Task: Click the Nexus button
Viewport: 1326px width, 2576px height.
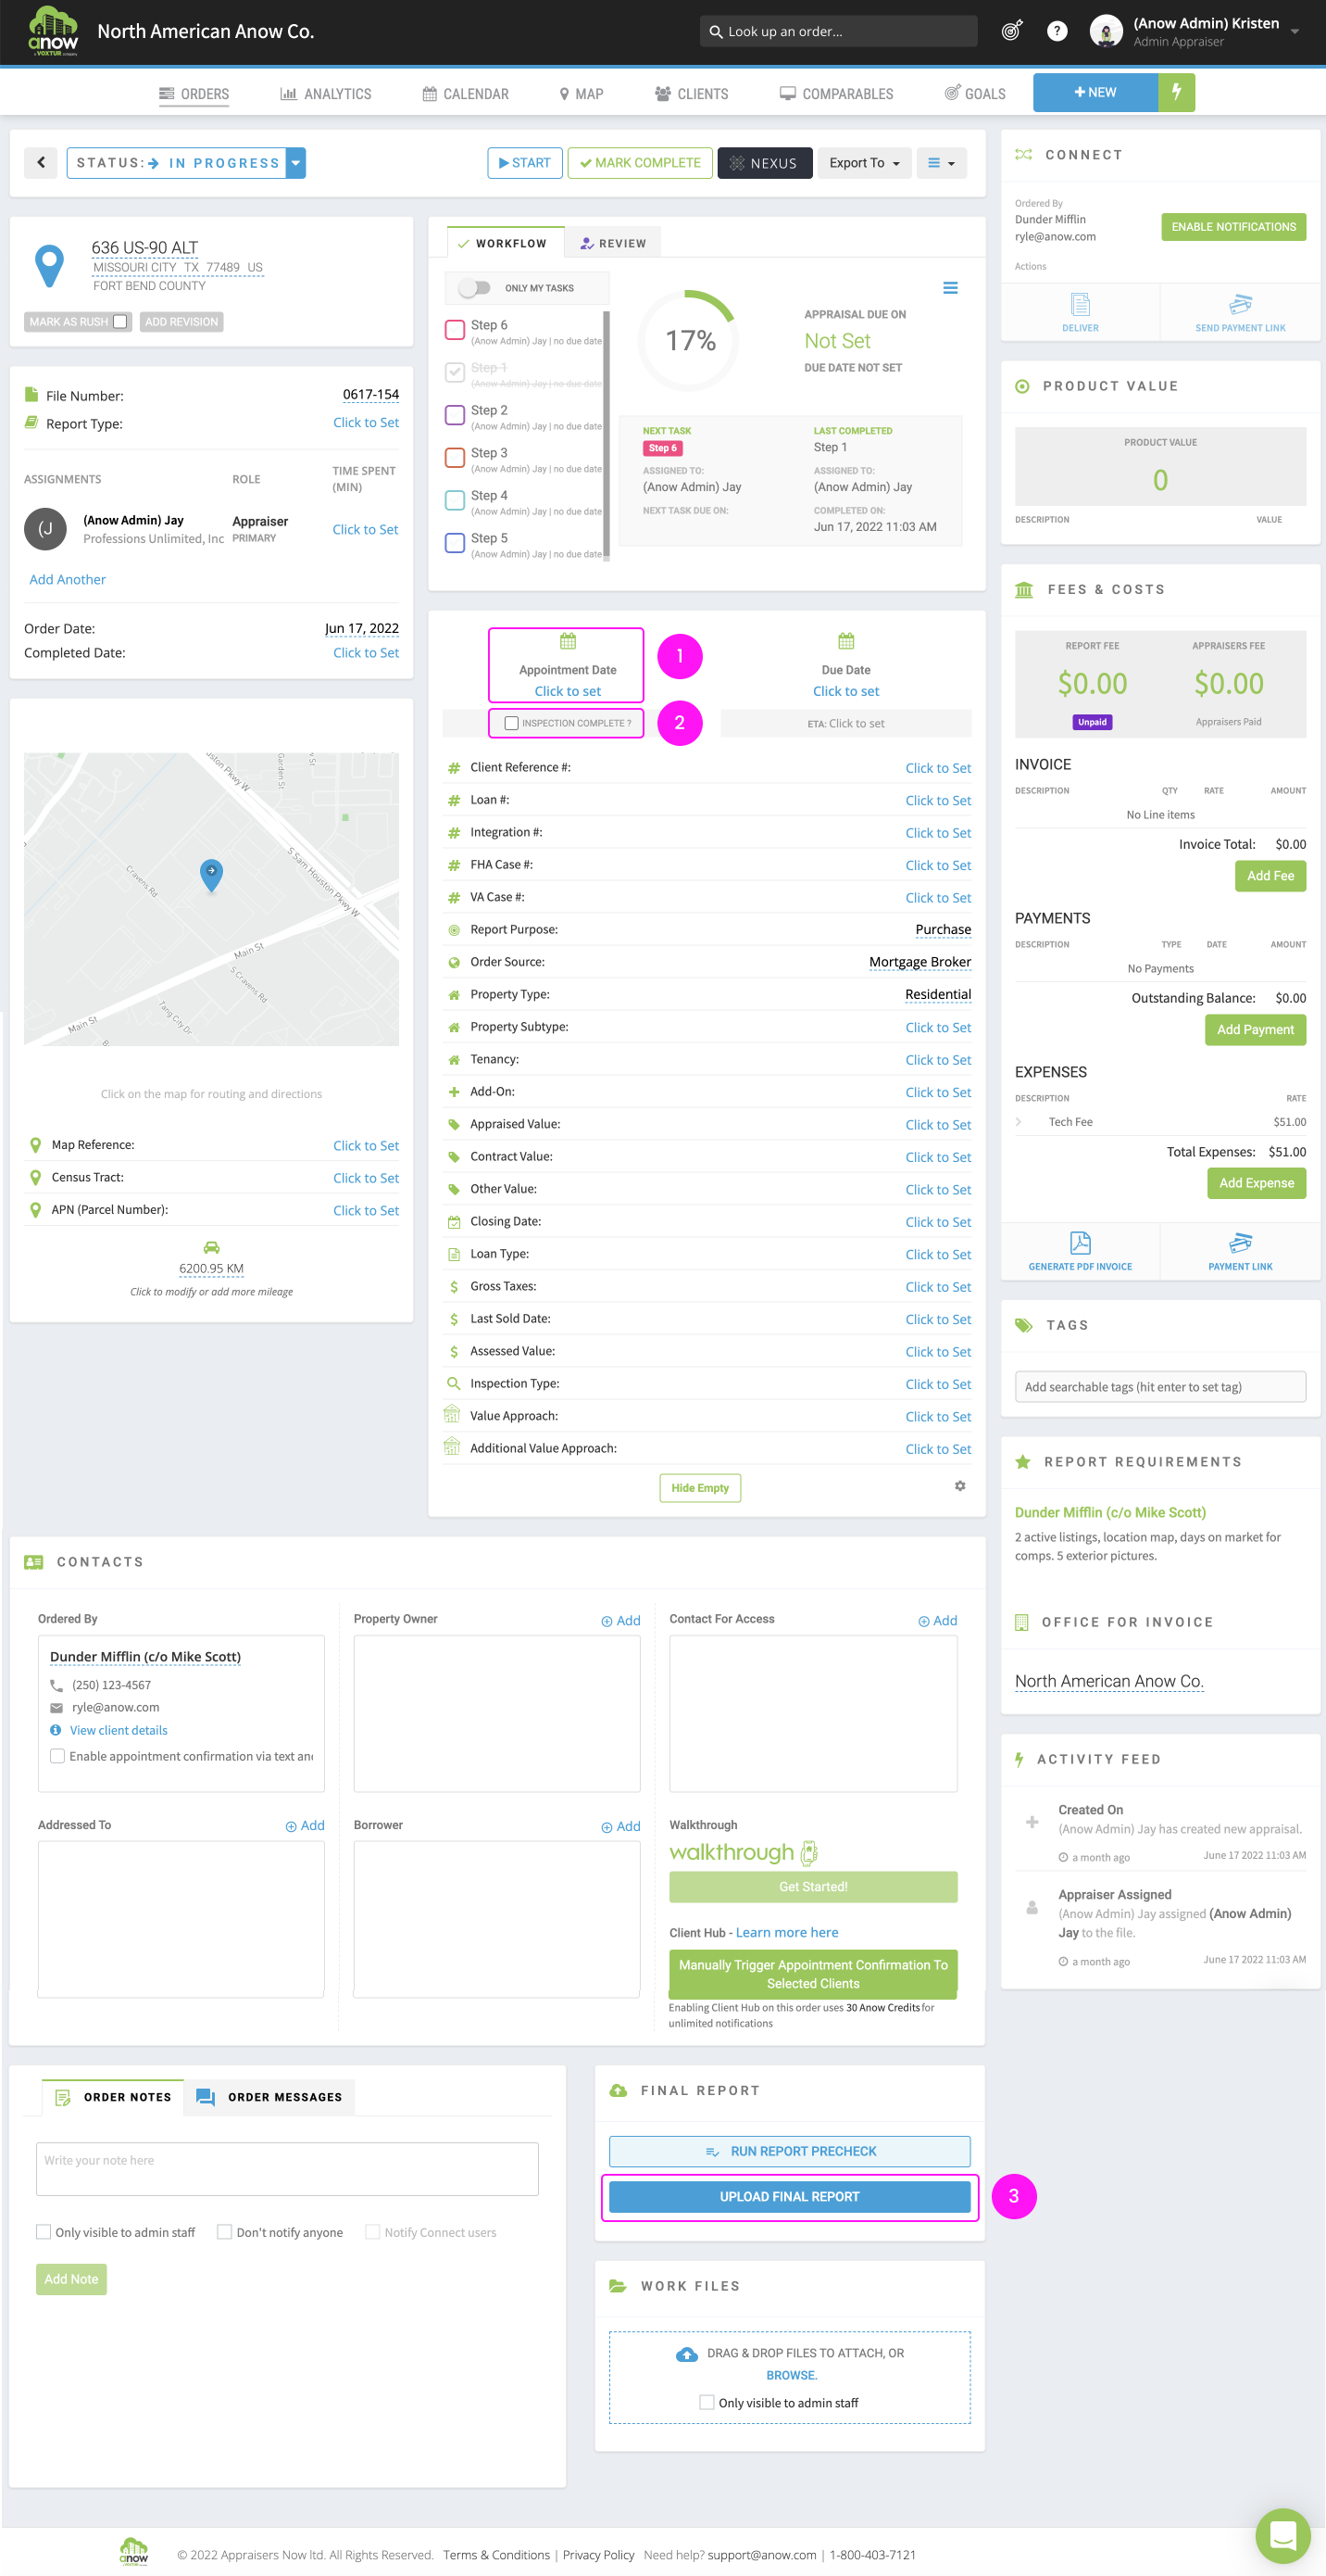Action: click(x=765, y=163)
